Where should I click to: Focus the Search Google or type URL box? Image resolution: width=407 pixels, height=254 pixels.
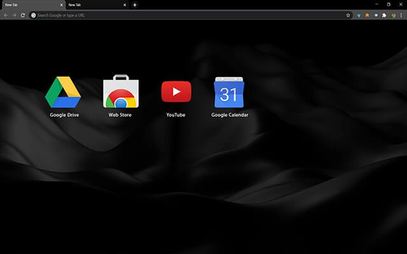click(x=191, y=15)
